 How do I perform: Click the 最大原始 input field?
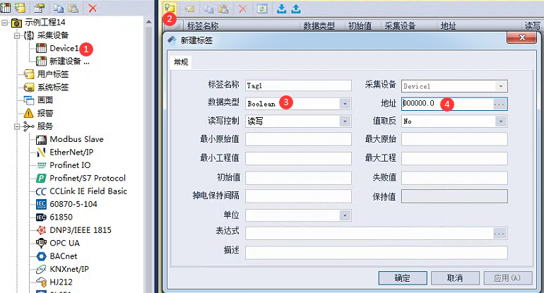click(454, 139)
